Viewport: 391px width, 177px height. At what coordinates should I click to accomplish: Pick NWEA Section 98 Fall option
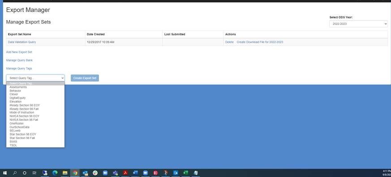pyautogui.click(x=35, y=119)
